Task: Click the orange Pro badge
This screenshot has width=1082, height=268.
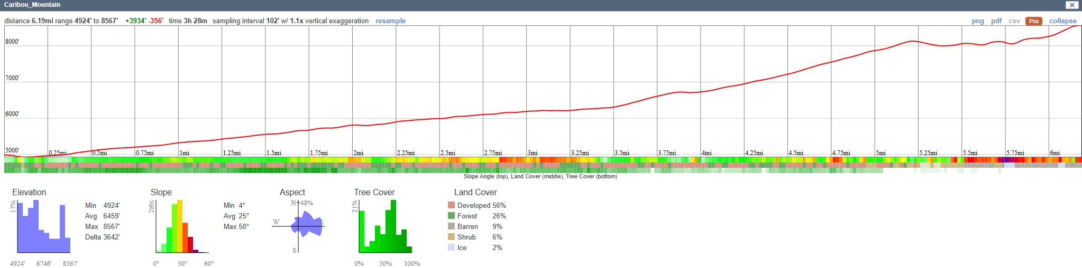Action: (1034, 21)
